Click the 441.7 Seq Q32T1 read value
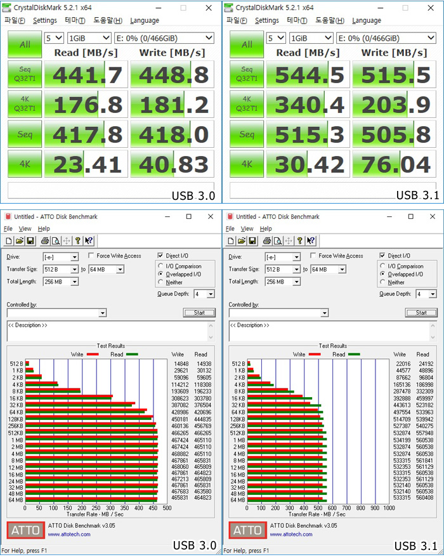Viewport: 444px width, 557px height. (86, 74)
